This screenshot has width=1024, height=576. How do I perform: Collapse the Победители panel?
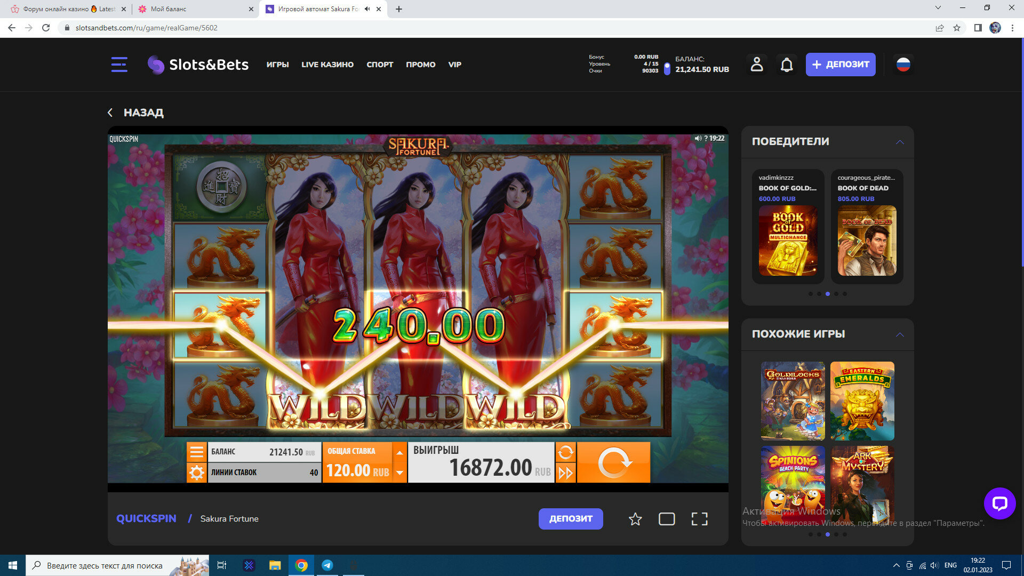pyautogui.click(x=900, y=142)
